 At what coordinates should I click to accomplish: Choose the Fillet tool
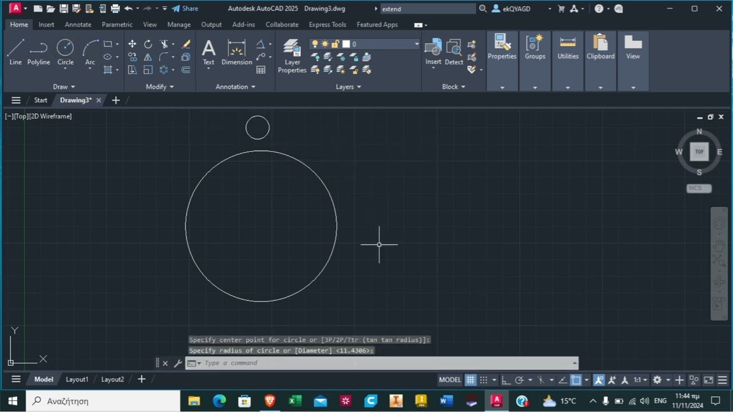(x=164, y=57)
